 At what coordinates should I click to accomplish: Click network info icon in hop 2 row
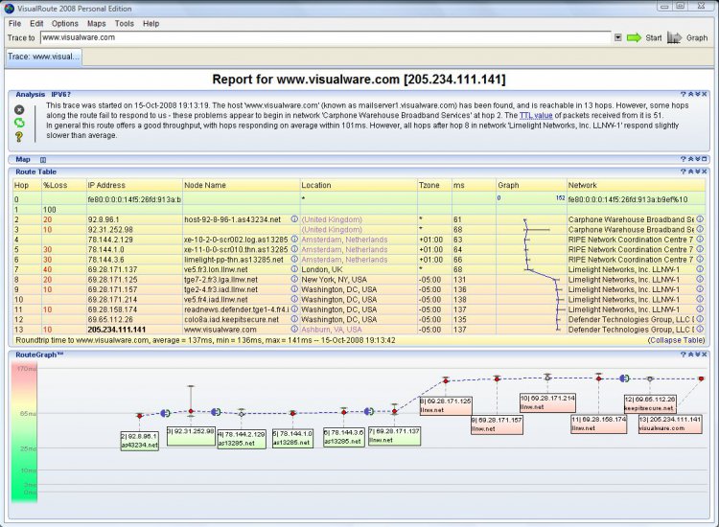coord(700,219)
